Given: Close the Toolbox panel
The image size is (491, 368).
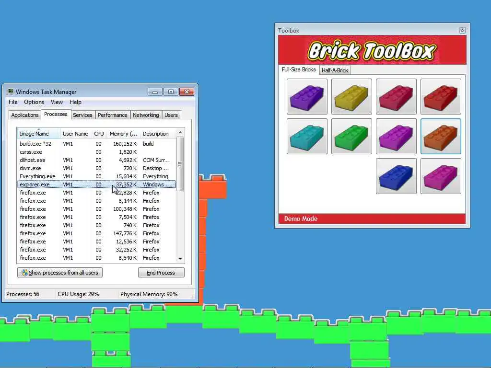Looking at the screenshot, I should point(462,30).
